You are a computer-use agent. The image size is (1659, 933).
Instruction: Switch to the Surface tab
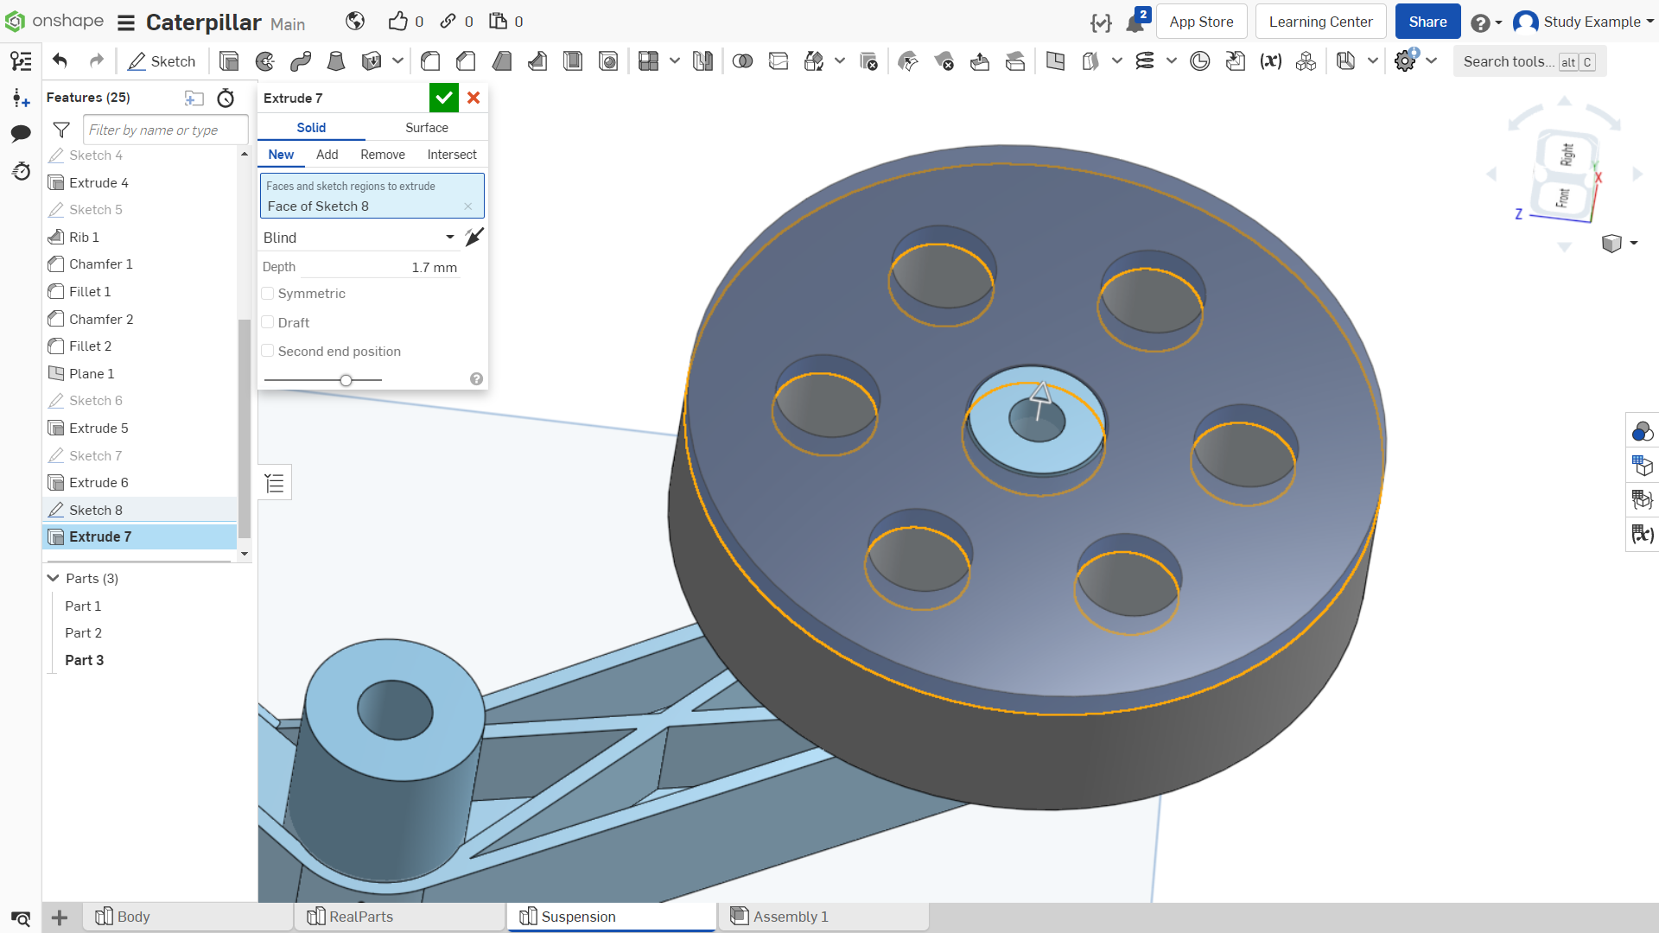click(x=427, y=128)
